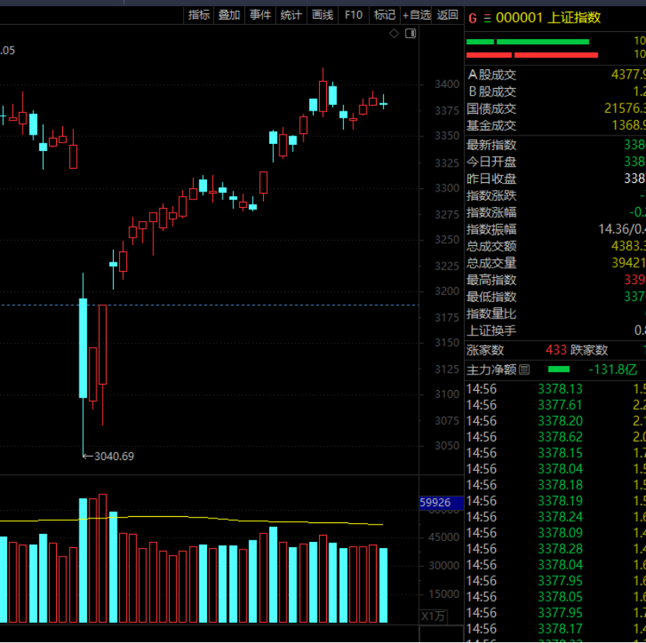The height and width of the screenshot is (643, 646).
Task: Select the tick row priced 3377.61
Action: point(556,405)
